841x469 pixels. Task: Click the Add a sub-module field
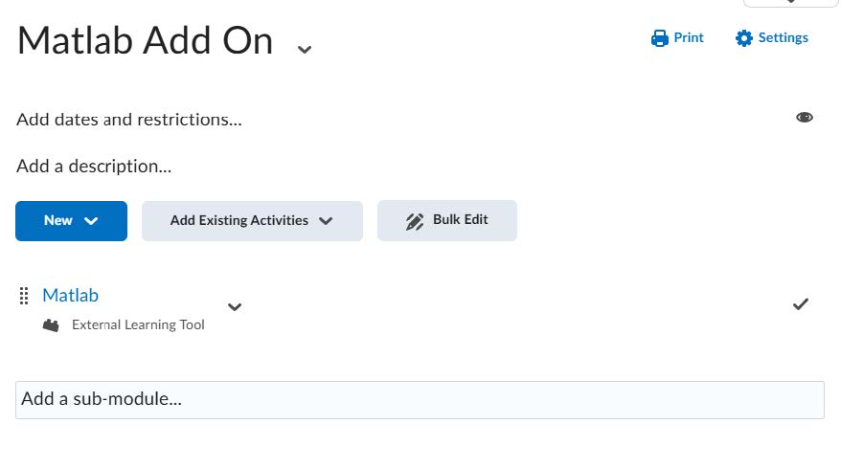[x=420, y=399]
